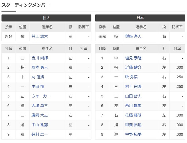Click 中田 翔 in batting order

tap(38, 87)
